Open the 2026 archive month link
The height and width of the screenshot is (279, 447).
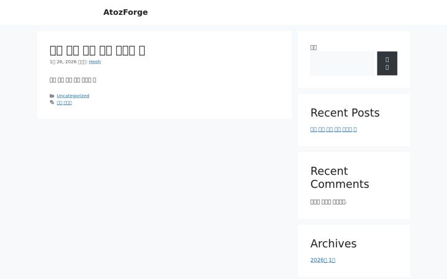323,260
